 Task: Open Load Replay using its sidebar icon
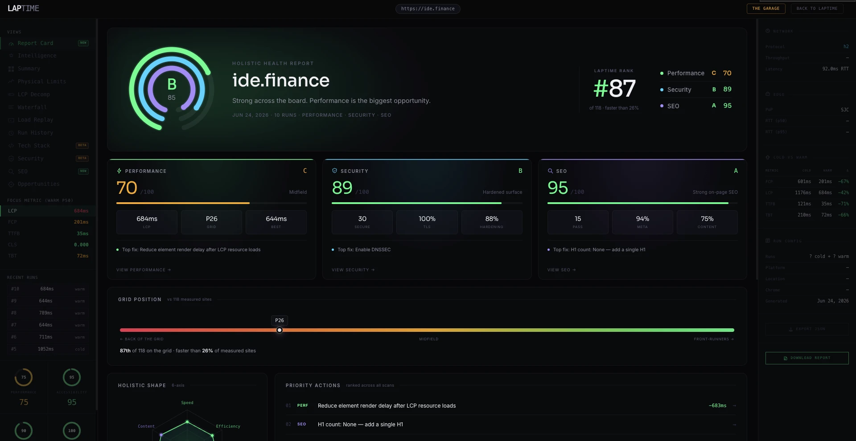coord(11,120)
